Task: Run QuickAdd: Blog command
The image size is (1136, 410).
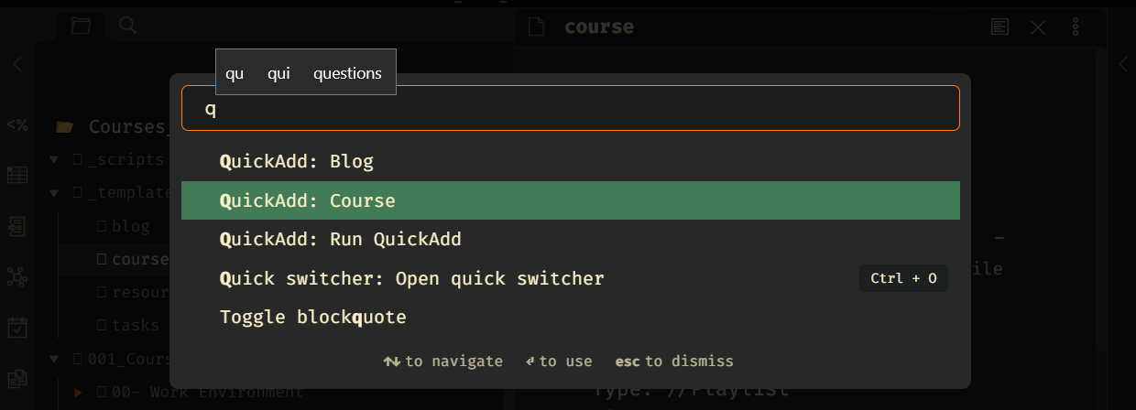Action: pyautogui.click(x=571, y=162)
